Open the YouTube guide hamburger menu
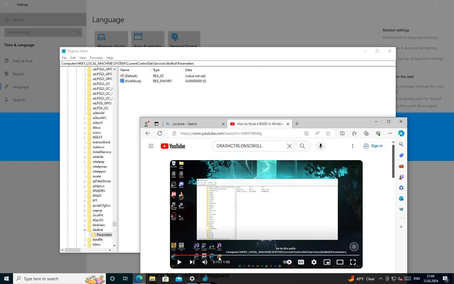 [151, 146]
